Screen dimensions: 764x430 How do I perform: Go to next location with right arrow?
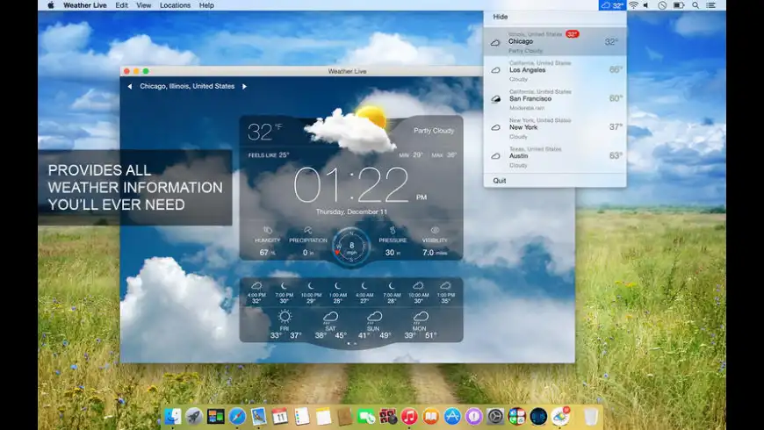244,87
